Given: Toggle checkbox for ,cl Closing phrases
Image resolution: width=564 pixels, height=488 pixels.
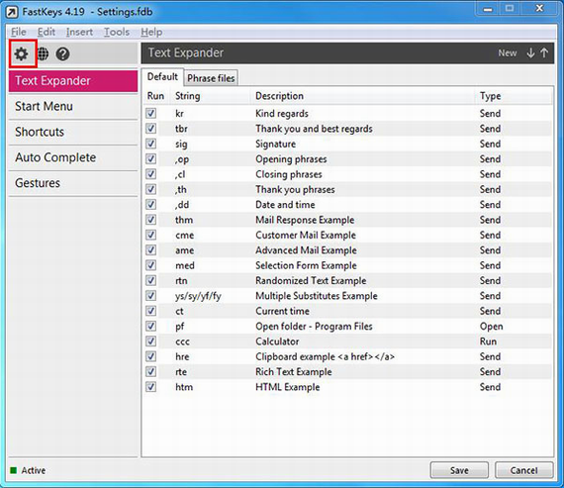Looking at the screenshot, I should pyautogui.click(x=150, y=174).
